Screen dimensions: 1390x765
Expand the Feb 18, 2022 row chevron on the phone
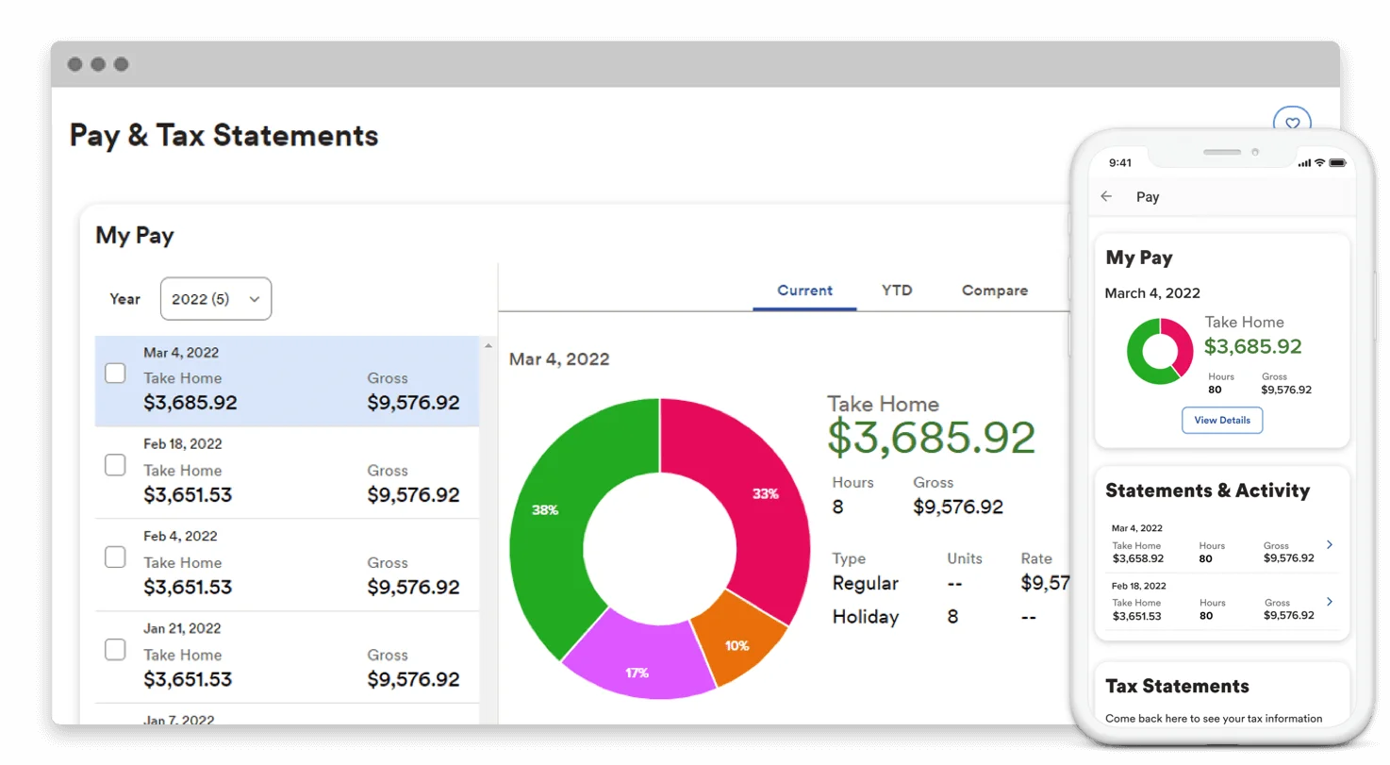click(1329, 602)
